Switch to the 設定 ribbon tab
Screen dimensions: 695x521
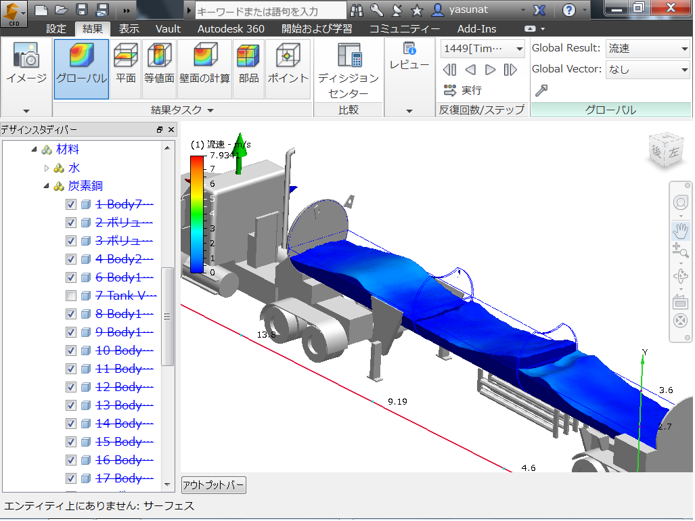point(56,28)
